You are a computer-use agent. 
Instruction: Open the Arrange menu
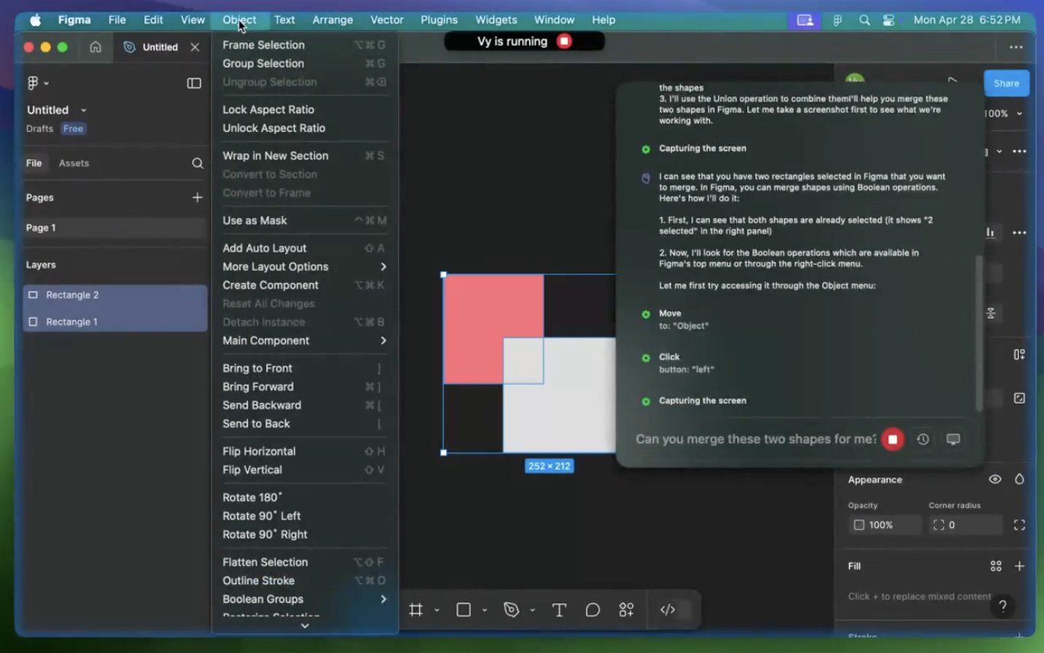(x=333, y=20)
